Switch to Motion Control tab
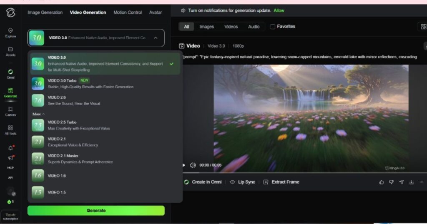427x224 pixels. point(128,12)
